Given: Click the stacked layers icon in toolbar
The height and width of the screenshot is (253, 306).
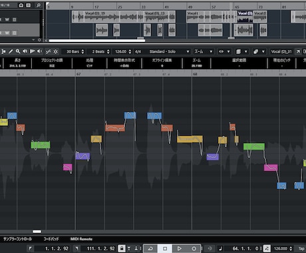Looking at the screenshot, I should click(238, 51).
